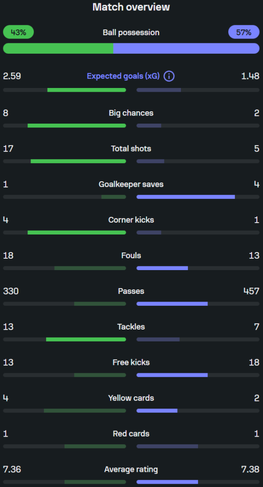Click the green part of possession bar
Image resolution: width=263 pixels, height=487 pixels.
[x=58, y=49]
